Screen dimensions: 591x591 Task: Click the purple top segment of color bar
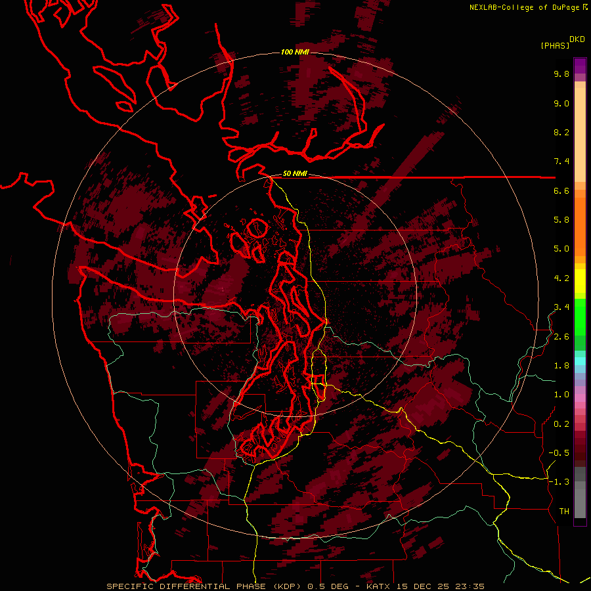pyautogui.click(x=580, y=66)
